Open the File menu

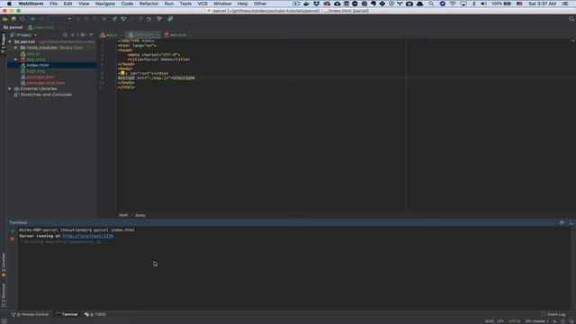coord(53,4)
